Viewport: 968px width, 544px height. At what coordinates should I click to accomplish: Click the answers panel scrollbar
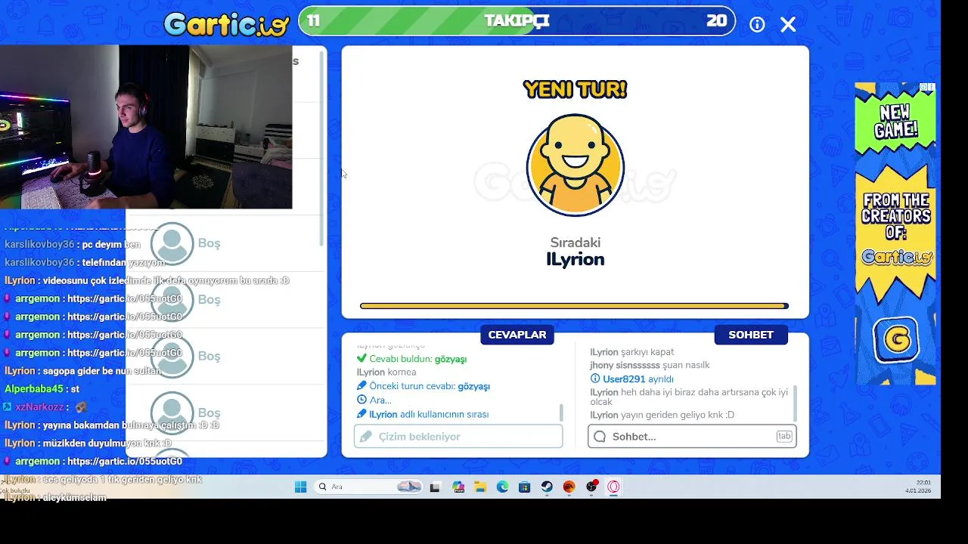click(x=561, y=413)
